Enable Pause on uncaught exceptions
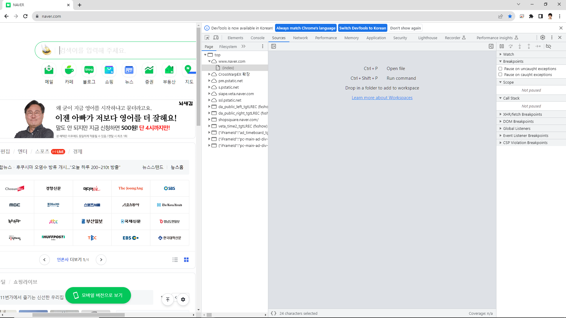The width and height of the screenshot is (566, 318). (500, 69)
